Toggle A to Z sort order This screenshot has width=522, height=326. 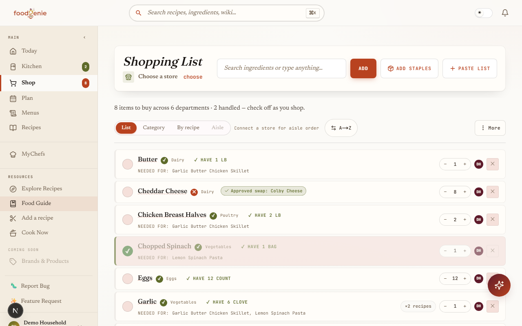(341, 128)
